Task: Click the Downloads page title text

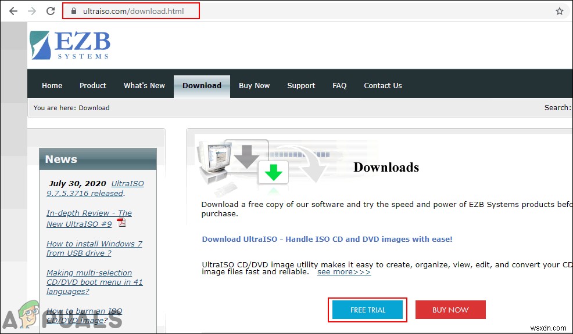Action: point(386,168)
